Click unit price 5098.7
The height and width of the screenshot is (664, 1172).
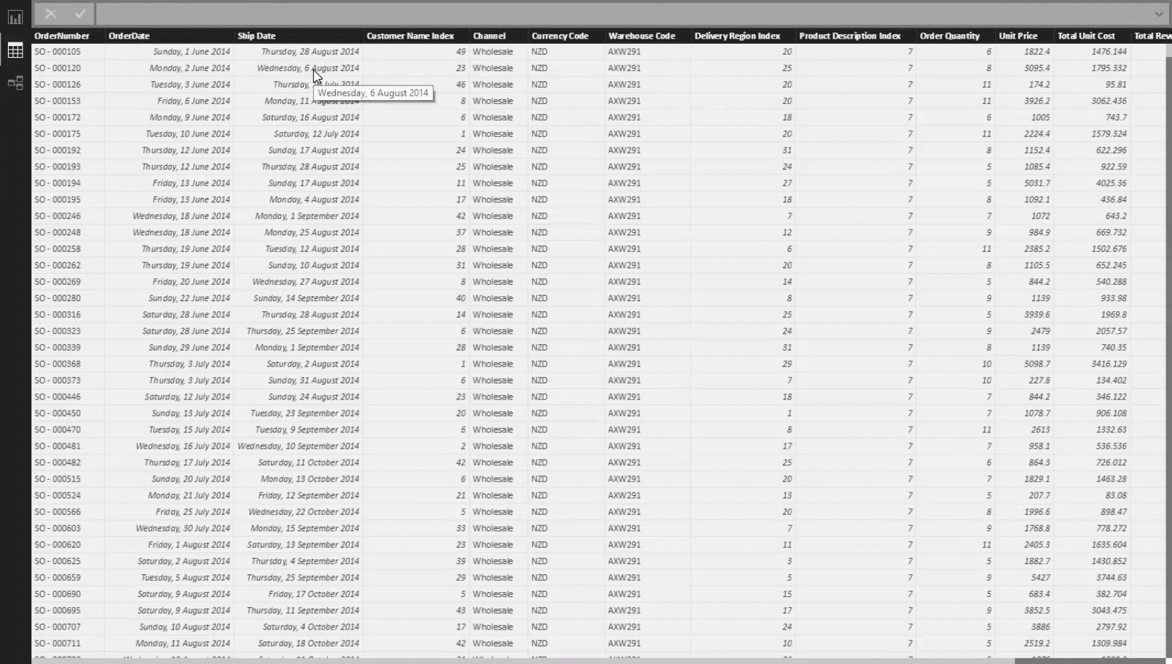tap(1037, 364)
